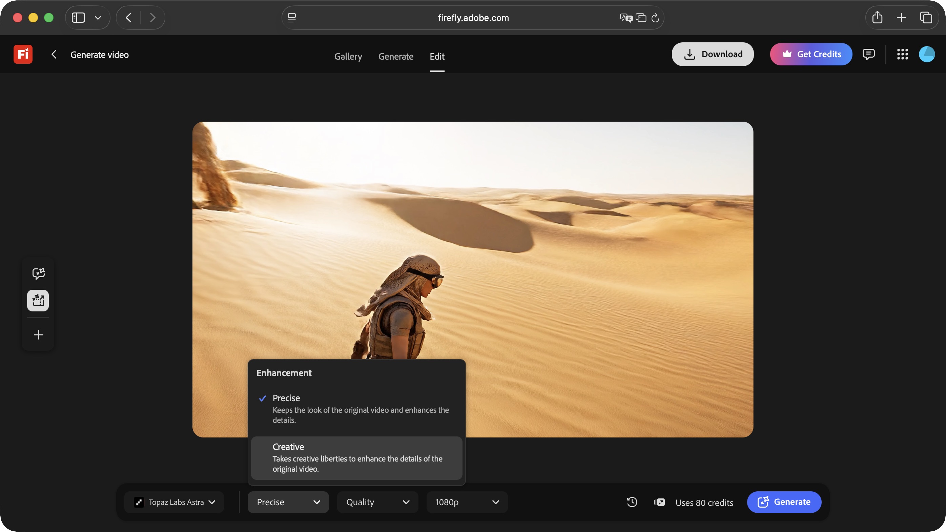The width and height of the screenshot is (946, 532).
Task: Click the firefly.adobe.com address field
Action: (x=473, y=18)
